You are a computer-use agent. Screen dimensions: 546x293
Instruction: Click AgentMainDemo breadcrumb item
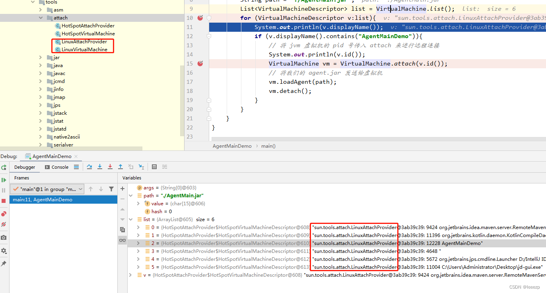(x=232, y=146)
